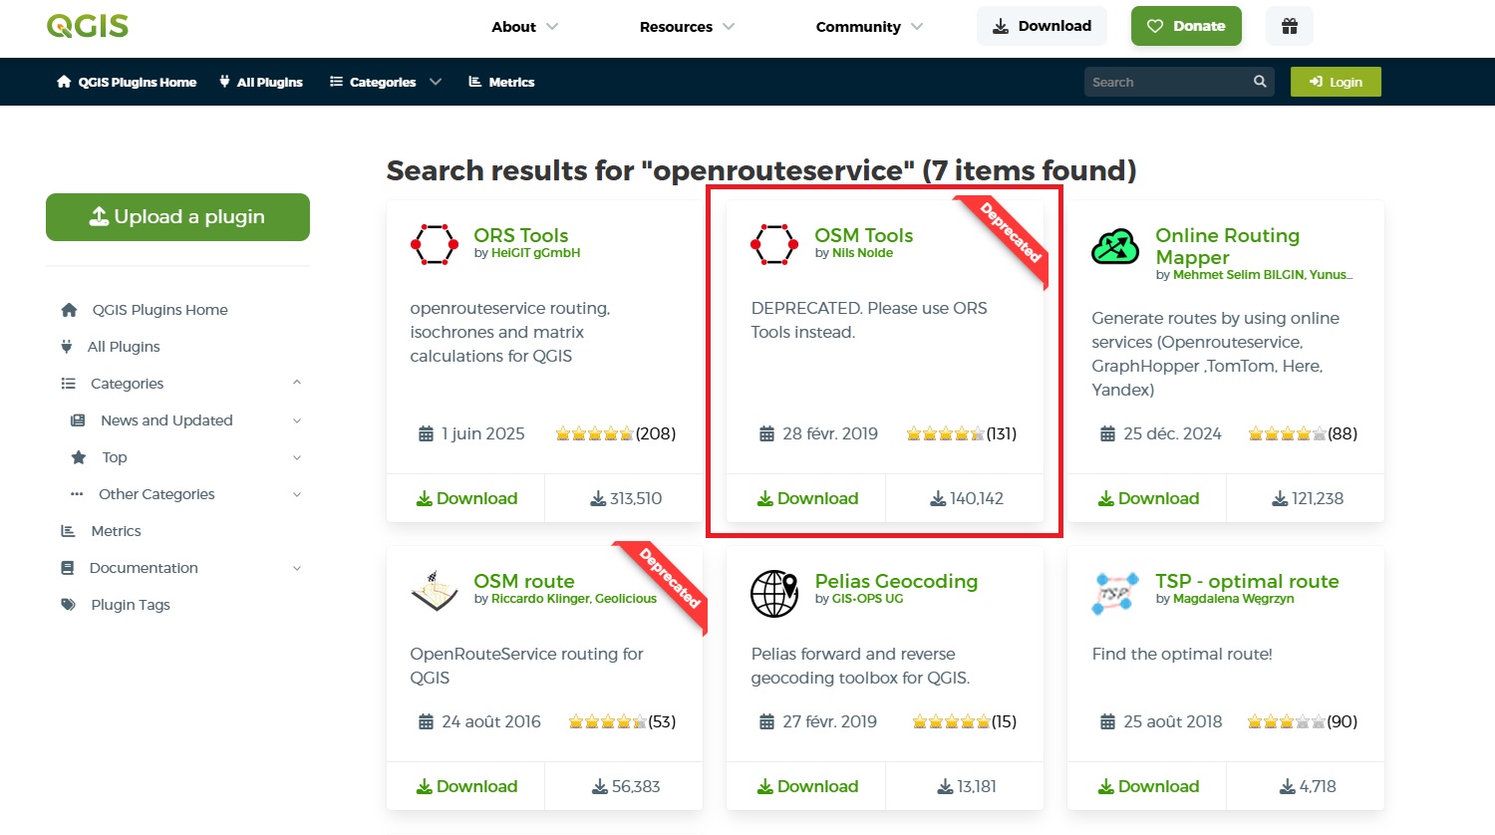This screenshot has height=835, width=1495.
Task: Download the ORS Tools plugin
Action: click(x=466, y=498)
